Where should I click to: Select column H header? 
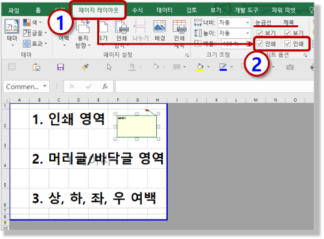(157, 100)
